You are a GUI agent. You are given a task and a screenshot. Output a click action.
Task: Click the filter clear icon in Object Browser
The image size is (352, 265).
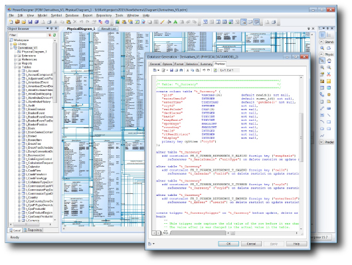click(50, 35)
